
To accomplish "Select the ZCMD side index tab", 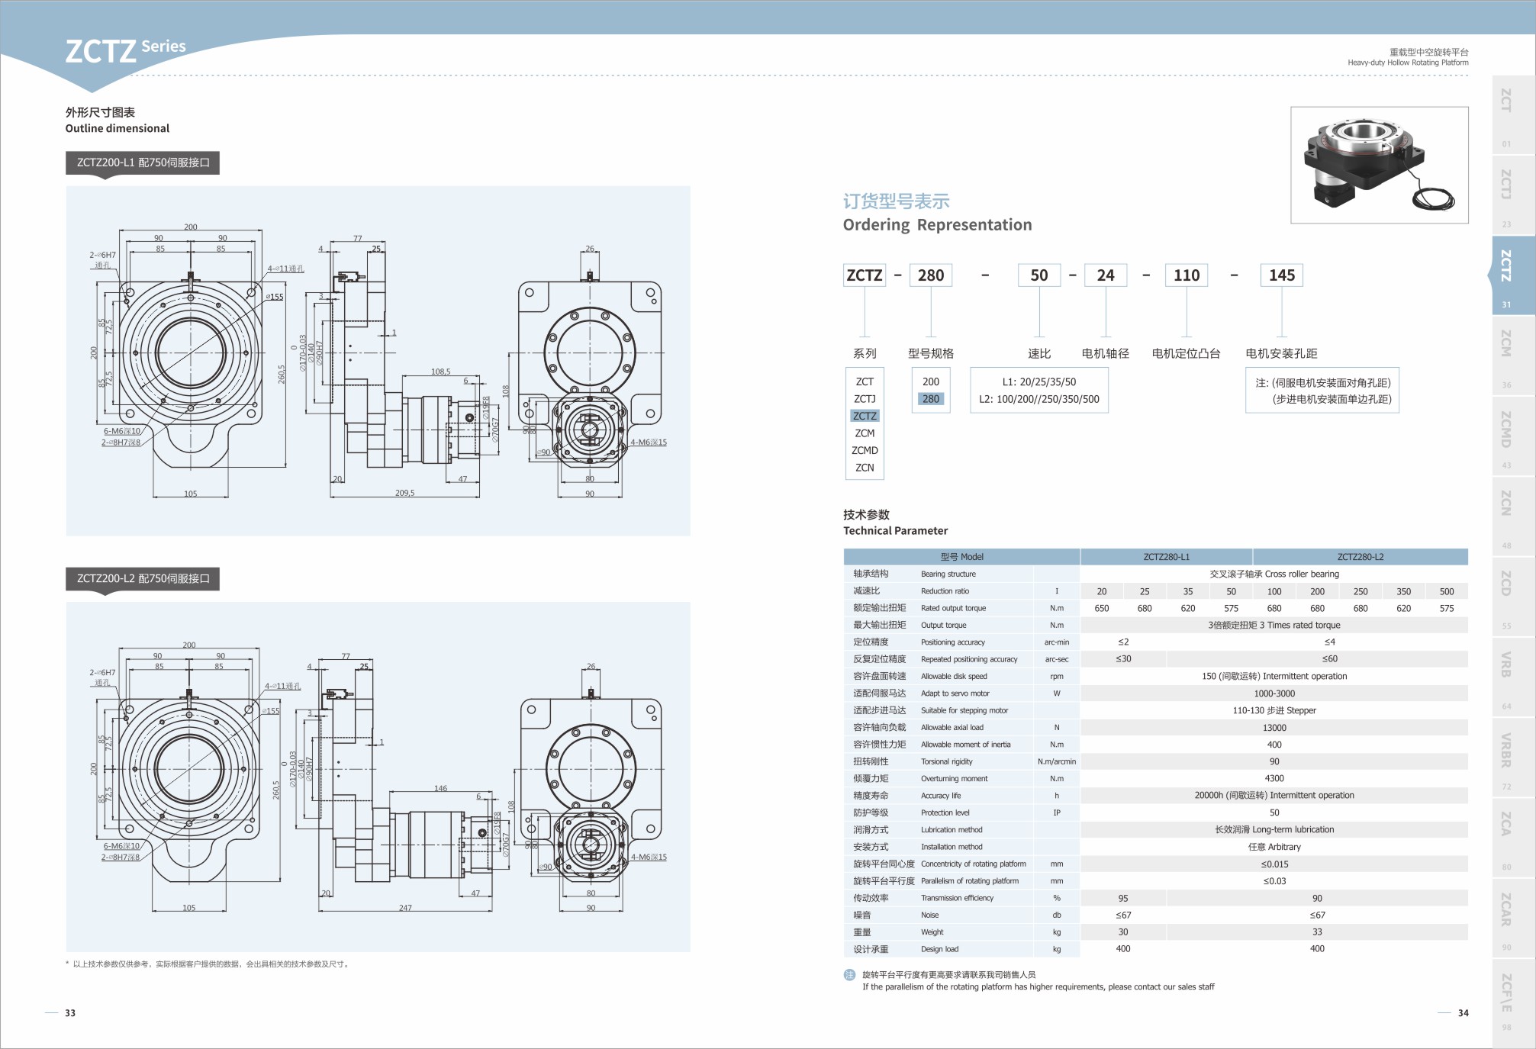I will coord(1513,436).
